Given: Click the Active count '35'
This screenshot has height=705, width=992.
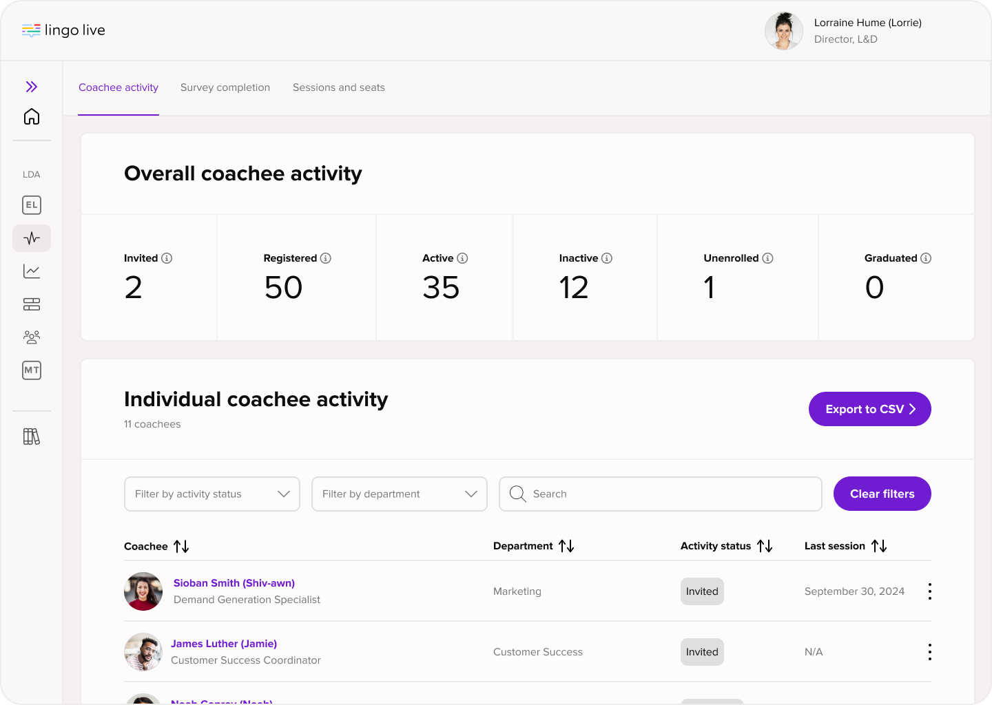Looking at the screenshot, I should coord(441,287).
